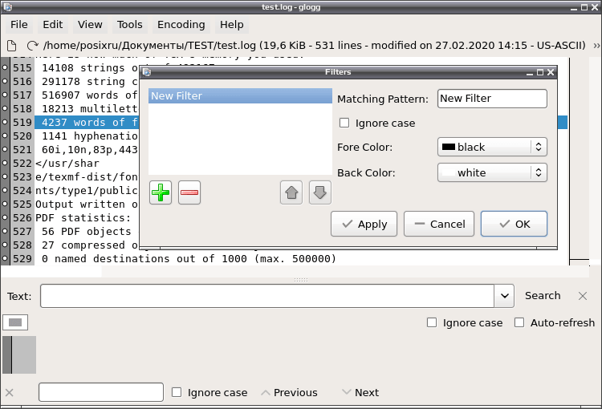Maximize the Filters dialog window
This screenshot has width=602, height=409.
pos(540,71)
